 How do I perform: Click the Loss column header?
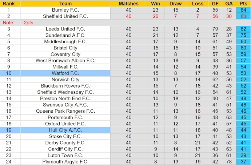198,4
